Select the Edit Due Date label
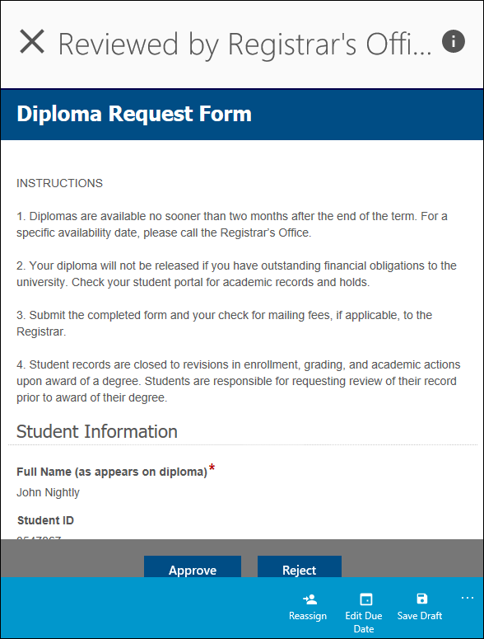484x639 pixels. click(364, 623)
